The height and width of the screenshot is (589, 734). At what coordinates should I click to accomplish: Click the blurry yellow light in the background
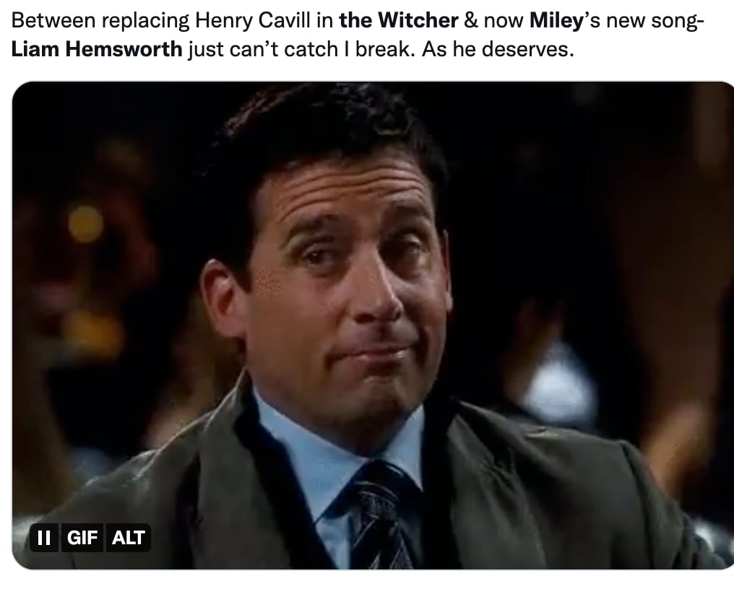coord(85,223)
